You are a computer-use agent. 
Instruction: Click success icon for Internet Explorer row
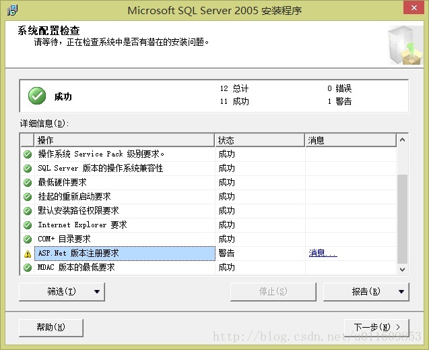tap(28, 225)
